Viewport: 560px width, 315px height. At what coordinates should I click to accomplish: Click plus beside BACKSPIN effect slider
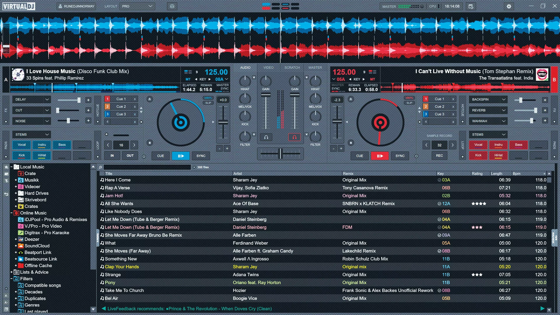coord(545,100)
